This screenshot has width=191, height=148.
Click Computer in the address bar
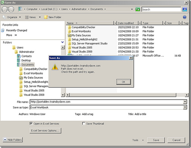32,9
